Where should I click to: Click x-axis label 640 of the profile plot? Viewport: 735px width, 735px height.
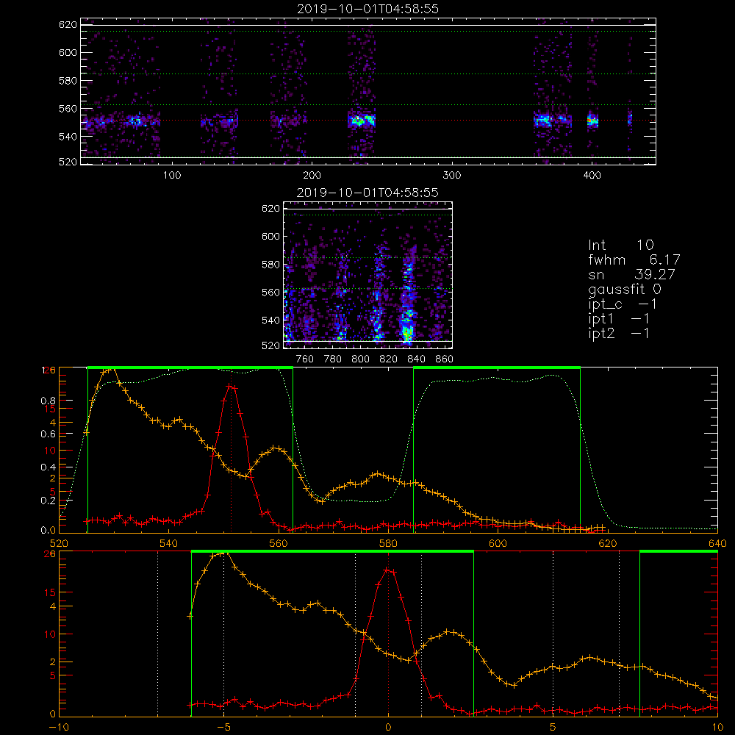(x=717, y=544)
